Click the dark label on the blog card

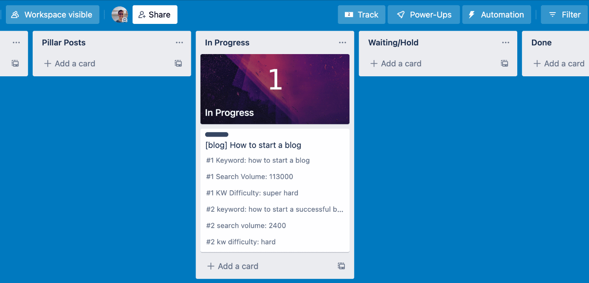click(216, 134)
